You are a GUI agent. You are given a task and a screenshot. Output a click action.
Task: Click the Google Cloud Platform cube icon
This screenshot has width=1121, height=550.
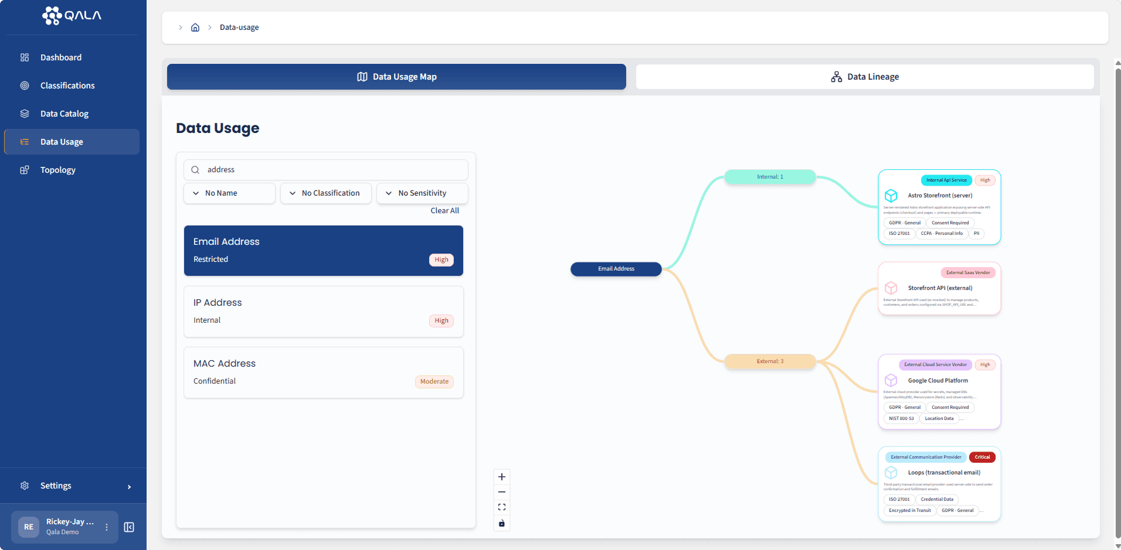coord(891,381)
